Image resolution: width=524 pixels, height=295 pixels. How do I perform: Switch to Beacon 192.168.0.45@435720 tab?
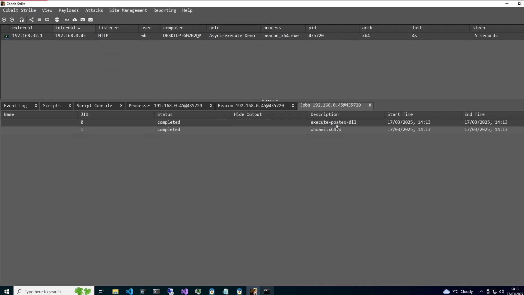(x=251, y=106)
